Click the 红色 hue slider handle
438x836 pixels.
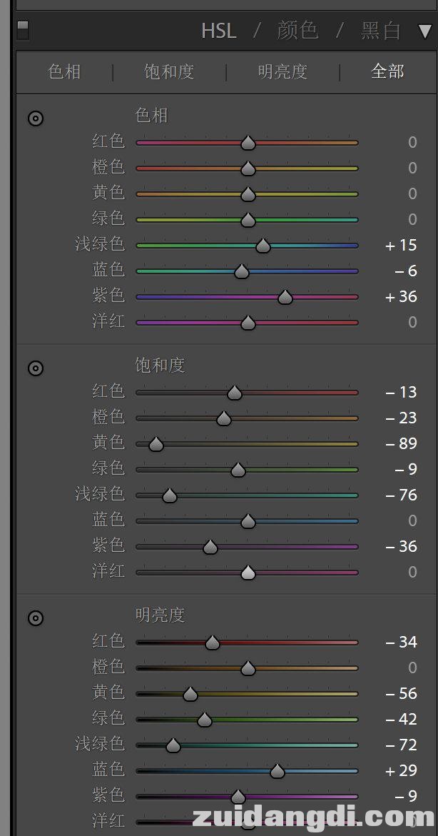248,142
